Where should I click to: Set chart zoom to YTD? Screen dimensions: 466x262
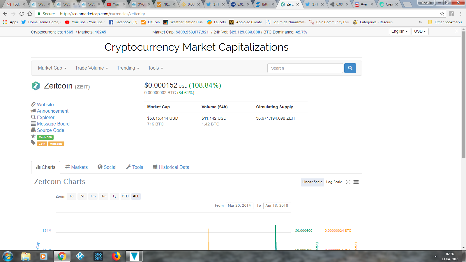coord(125,196)
